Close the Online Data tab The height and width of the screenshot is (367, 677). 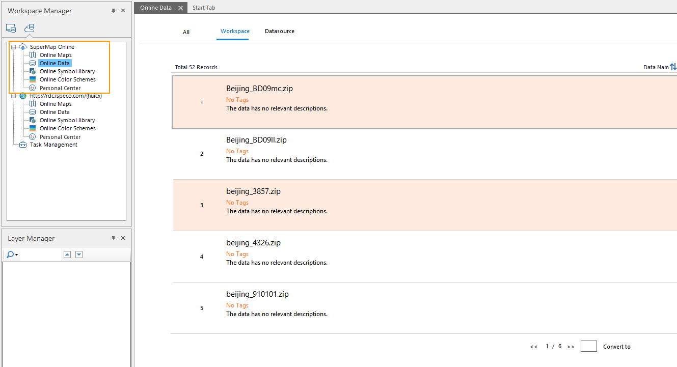(180, 8)
